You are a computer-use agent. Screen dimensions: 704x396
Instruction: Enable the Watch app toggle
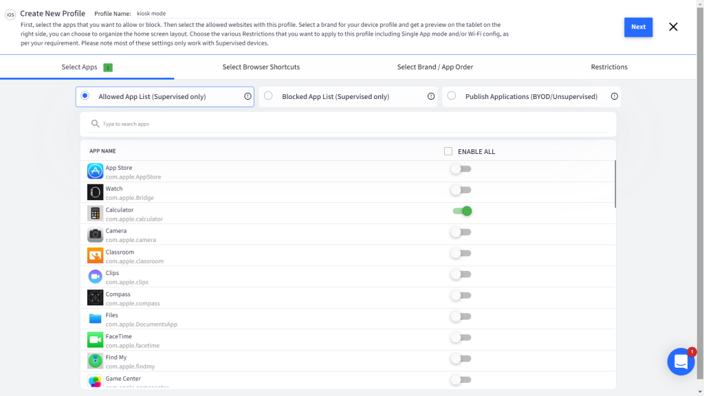pos(461,190)
